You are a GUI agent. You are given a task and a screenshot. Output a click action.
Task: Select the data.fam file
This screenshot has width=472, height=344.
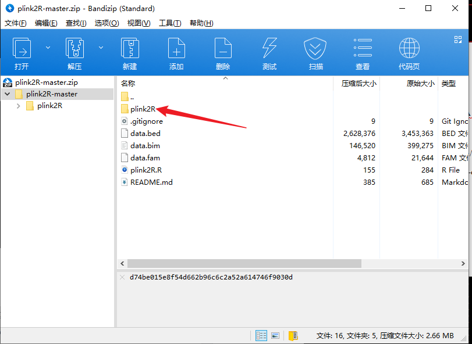(x=145, y=157)
